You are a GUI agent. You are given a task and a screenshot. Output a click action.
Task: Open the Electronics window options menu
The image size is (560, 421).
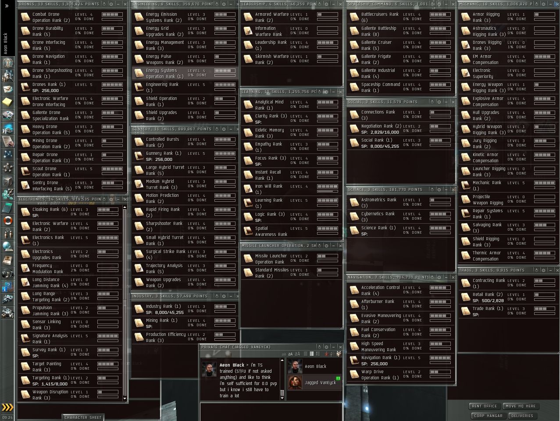(x=103, y=199)
